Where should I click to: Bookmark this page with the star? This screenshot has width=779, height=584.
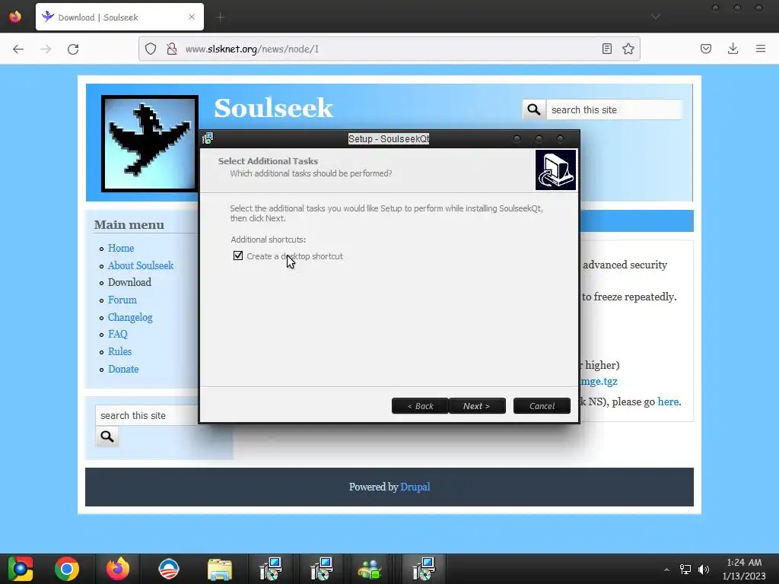point(628,49)
